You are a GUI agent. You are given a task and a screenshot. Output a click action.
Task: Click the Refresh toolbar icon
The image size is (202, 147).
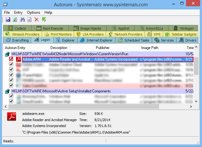pyautogui.click(x=15, y=20)
